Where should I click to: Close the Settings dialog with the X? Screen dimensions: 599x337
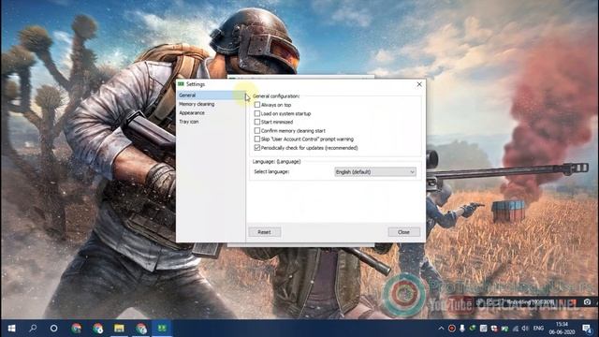tap(419, 84)
